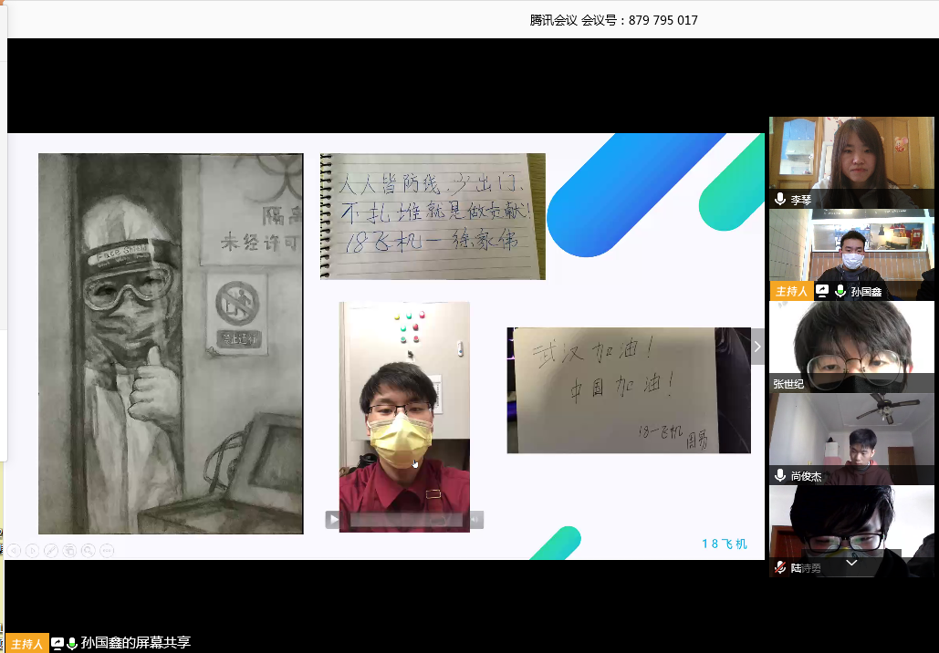Image resolution: width=939 pixels, height=653 pixels.
Task: Click the 腾讯会议 meeting number title
Action: click(x=613, y=20)
